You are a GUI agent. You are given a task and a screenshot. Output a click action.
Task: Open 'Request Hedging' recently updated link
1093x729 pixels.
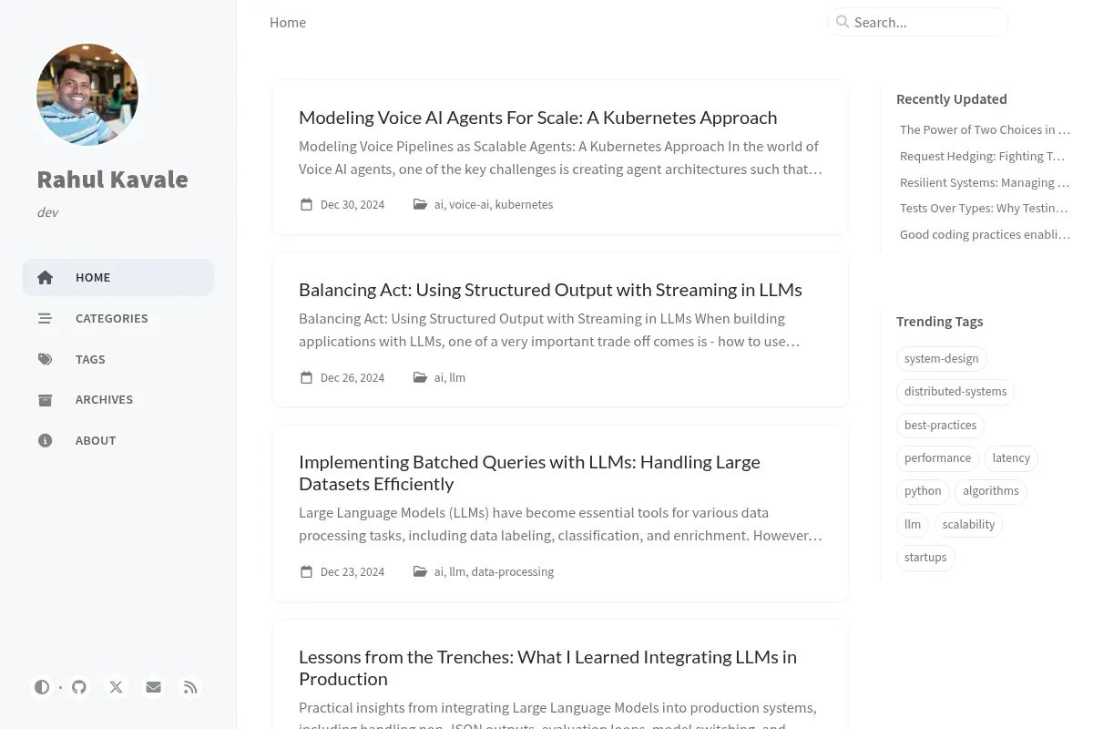coord(982,156)
